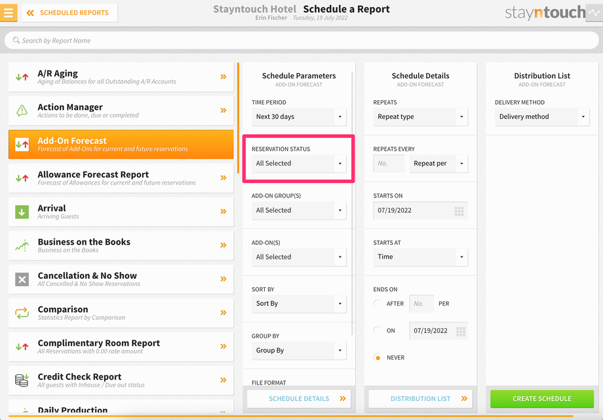Image resolution: width=603 pixels, height=420 pixels.
Task: Select the Comparison report
Action: (121, 313)
